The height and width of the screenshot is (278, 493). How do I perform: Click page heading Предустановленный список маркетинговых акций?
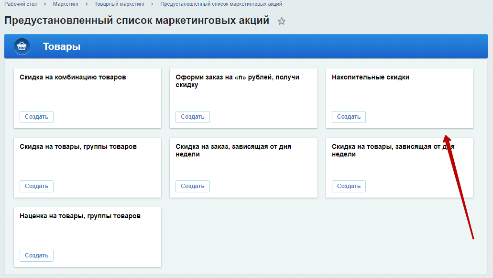(137, 21)
